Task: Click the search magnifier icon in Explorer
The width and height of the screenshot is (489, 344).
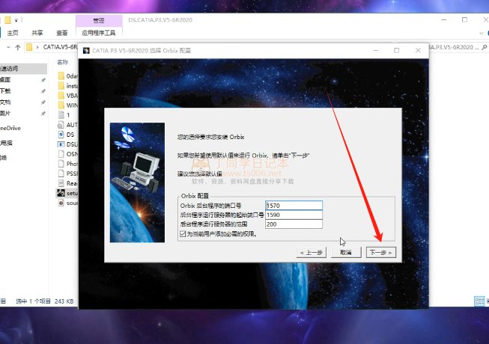Action: [485, 47]
